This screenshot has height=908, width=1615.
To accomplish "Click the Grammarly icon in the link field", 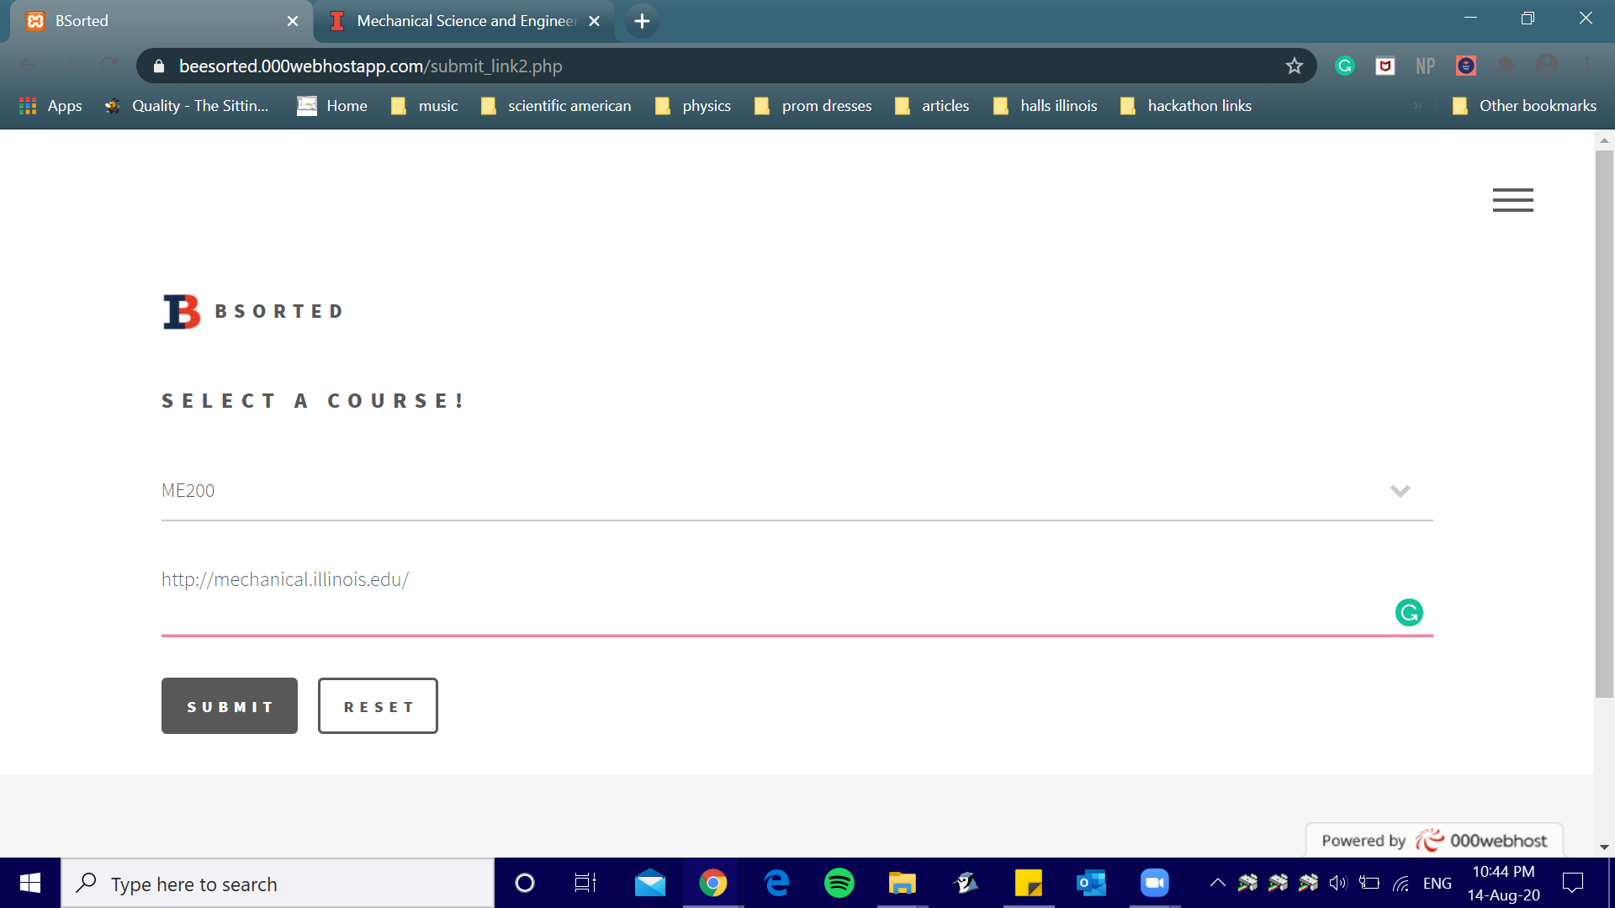I will [1409, 612].
